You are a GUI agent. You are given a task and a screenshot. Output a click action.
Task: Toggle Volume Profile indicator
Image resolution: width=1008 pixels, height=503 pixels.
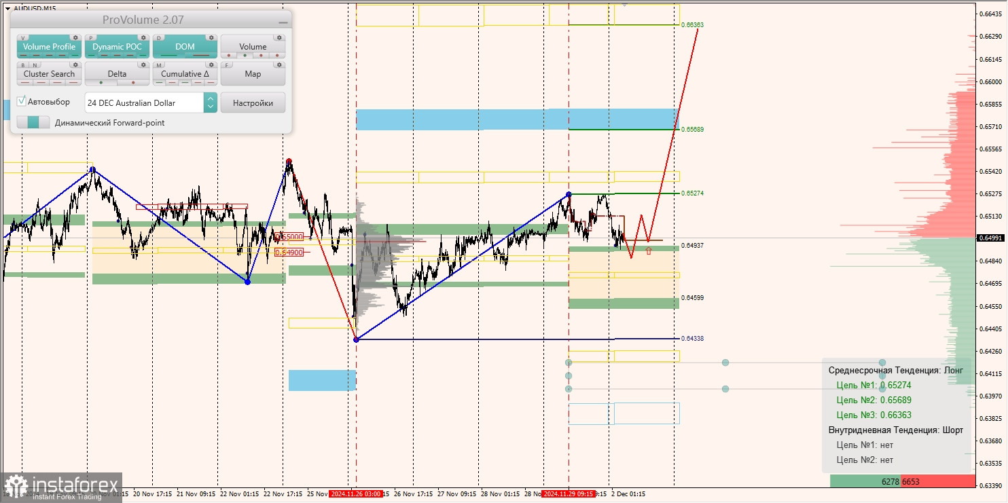pyautogui.click(x=49, y=47)
